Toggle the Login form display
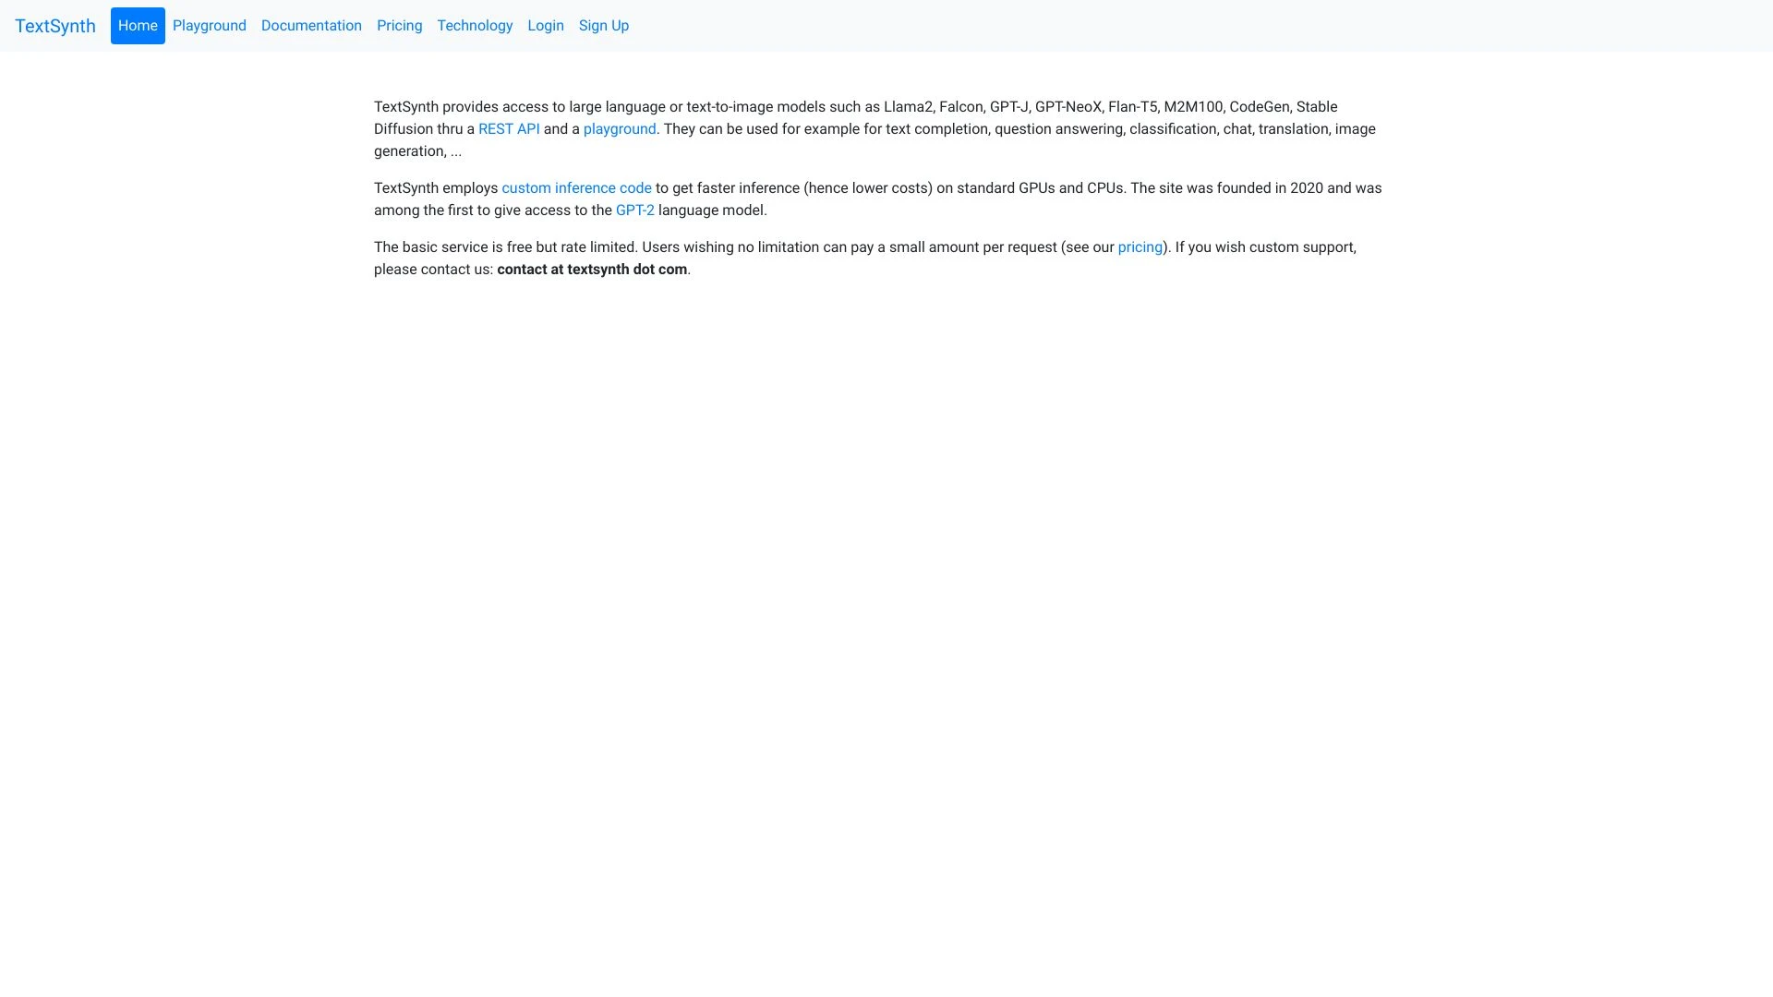 (x=546, y=24)
